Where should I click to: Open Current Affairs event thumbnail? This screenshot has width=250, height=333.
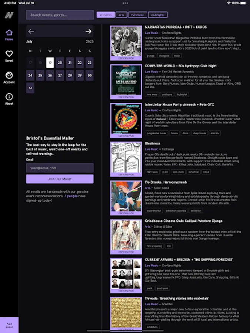(x=126, y=275)
